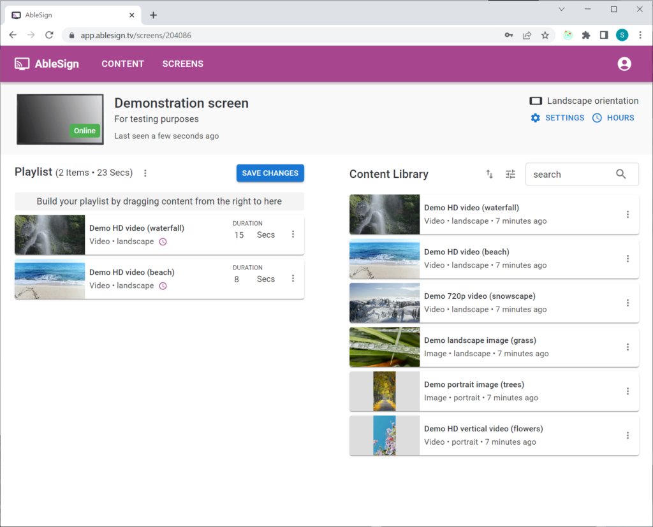Click the AbleSign monitor logo
Viewport: 653px width, 527px height.
tap(22, 63)
